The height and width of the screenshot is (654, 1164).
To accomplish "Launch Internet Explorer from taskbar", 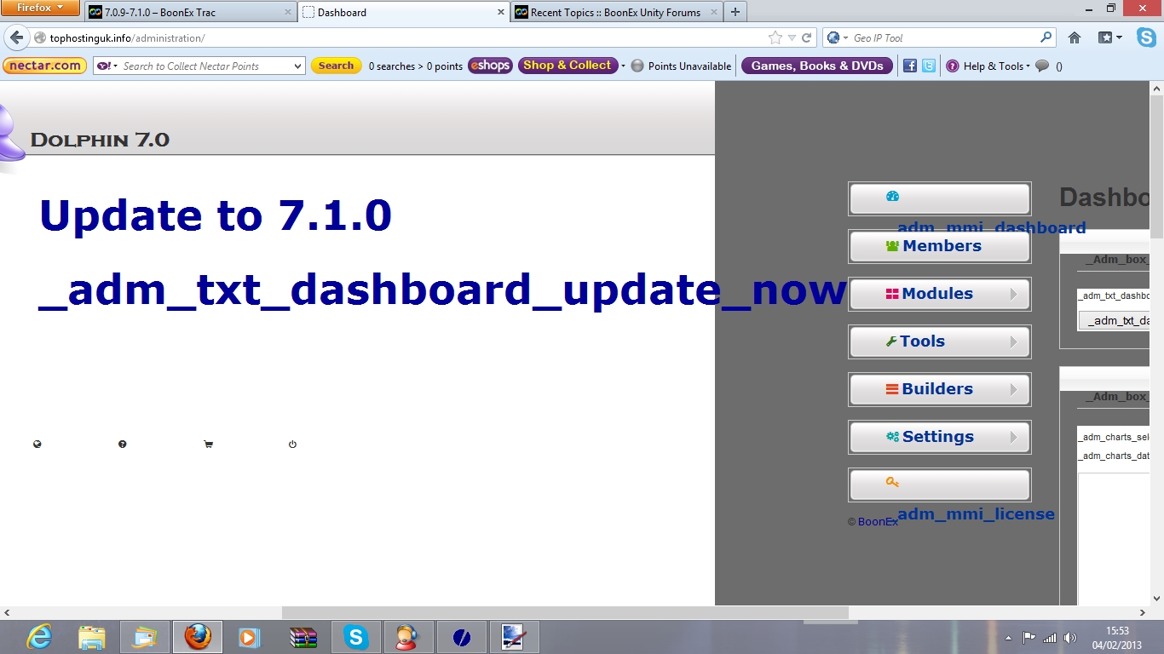I will tap(39, 637).
